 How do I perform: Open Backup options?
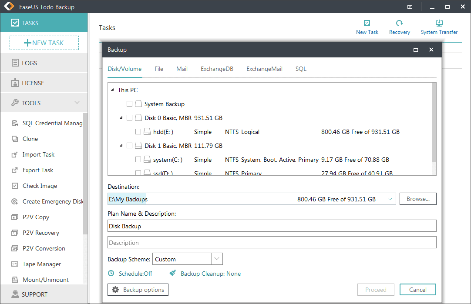point(138,289)
